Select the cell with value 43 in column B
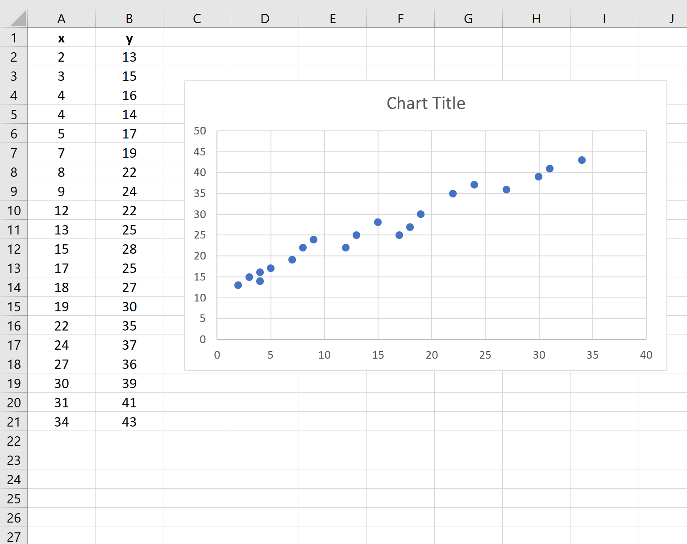Image resolution: width=687 pixels, height=544 pixels. pos(129,422)
